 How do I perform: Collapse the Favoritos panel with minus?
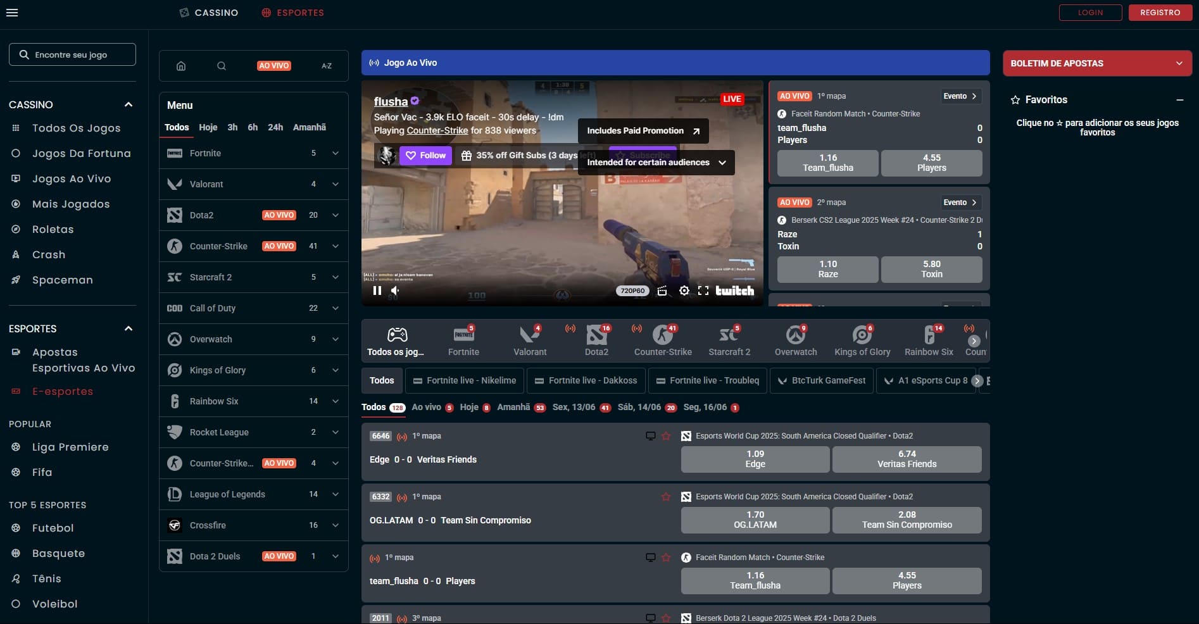[x=1180, y=100]
